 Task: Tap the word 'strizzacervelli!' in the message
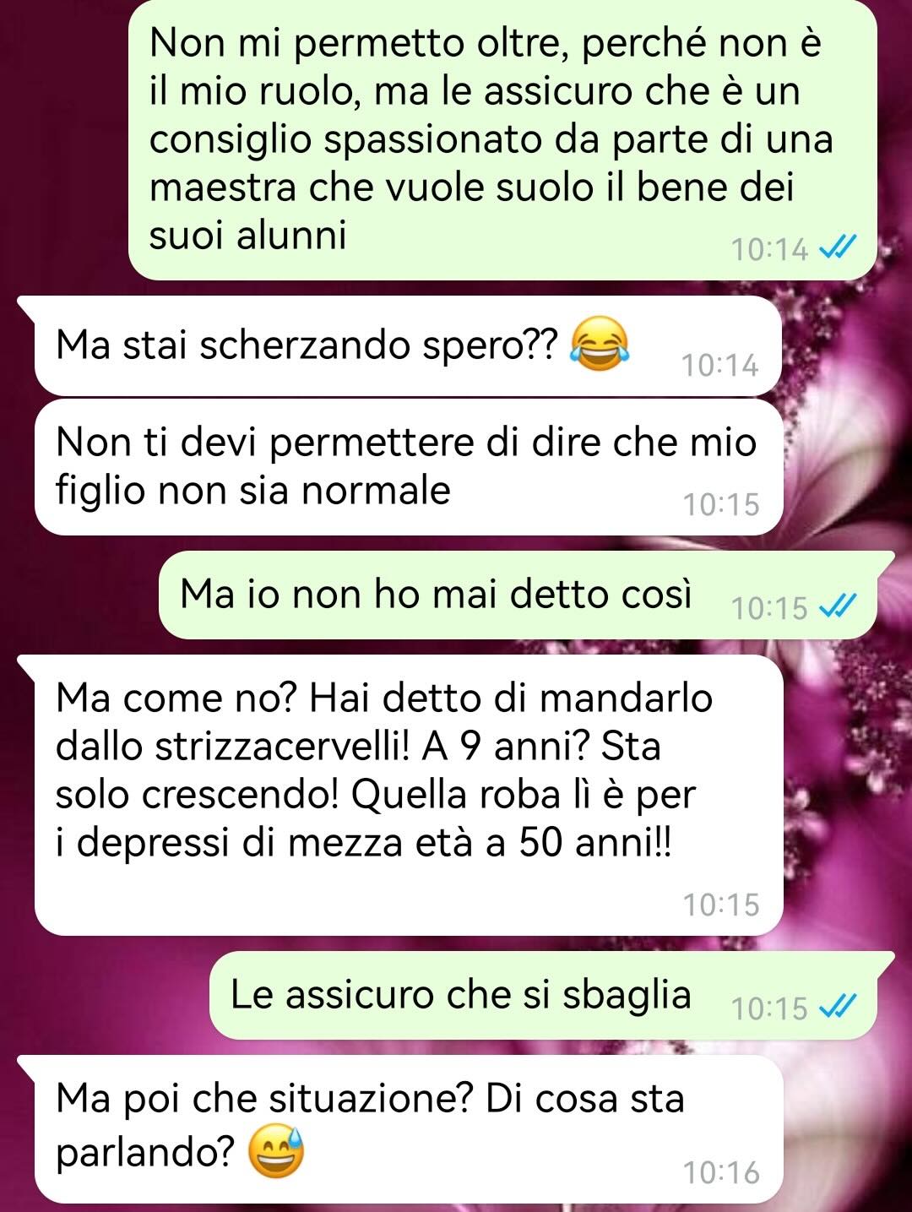[x=283, y=747]
